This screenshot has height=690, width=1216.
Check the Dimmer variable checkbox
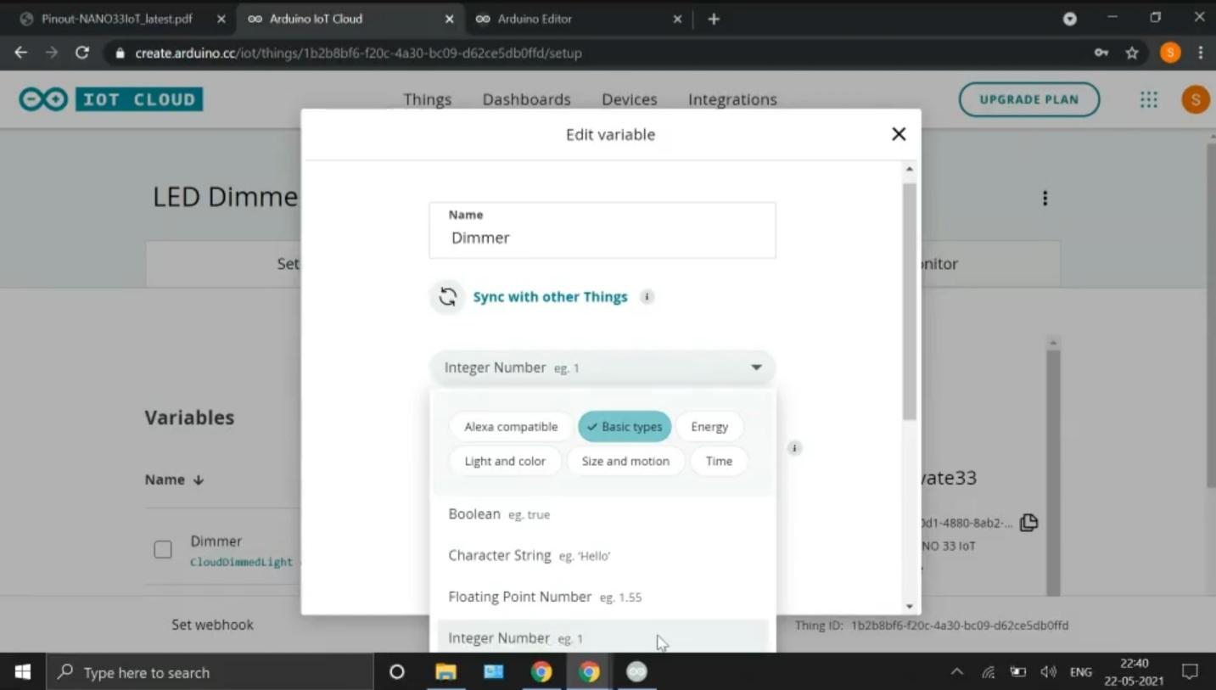click(x=163, y=550)
